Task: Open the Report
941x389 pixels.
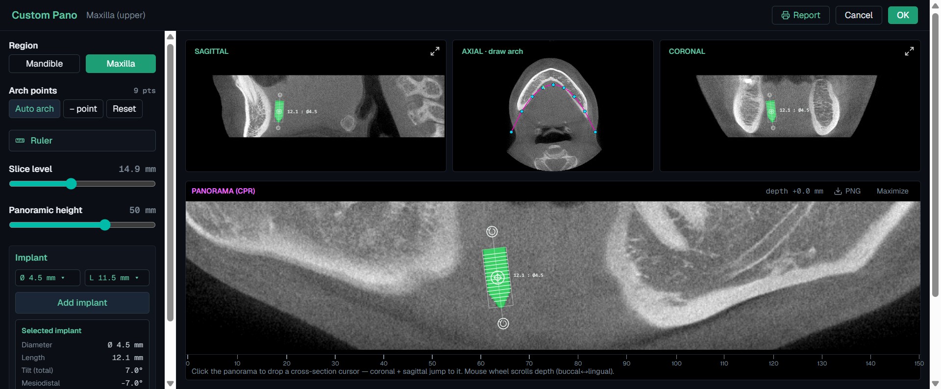Action: point(800,15)
